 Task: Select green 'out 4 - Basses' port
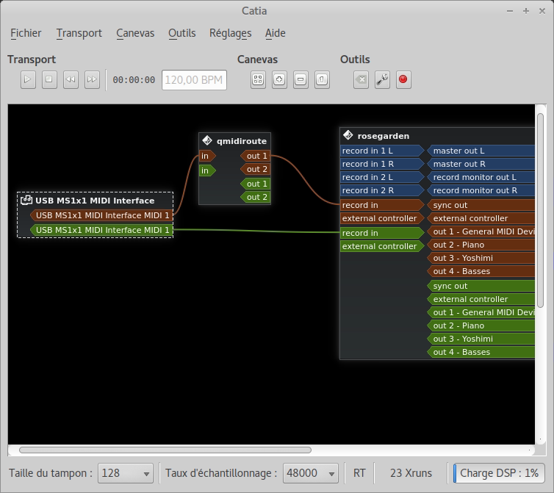[481, 352]
